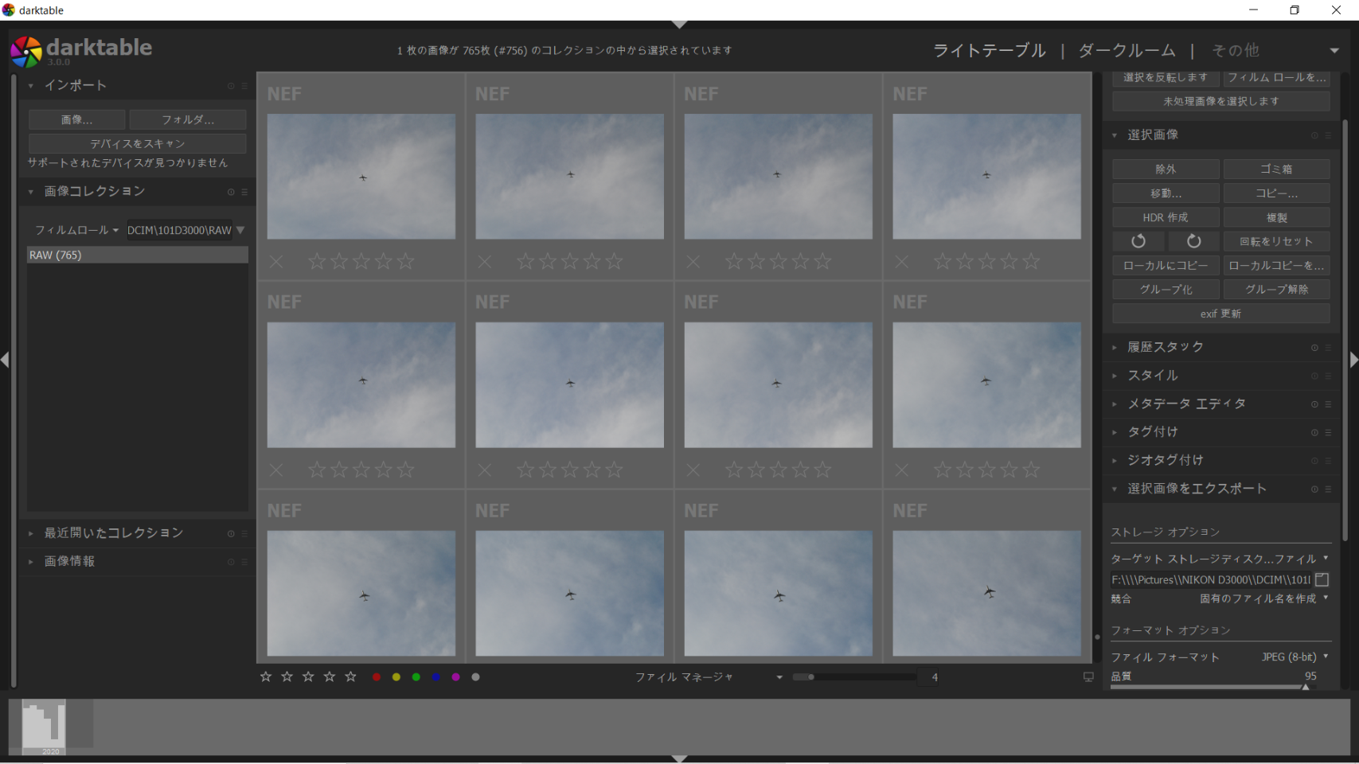Toggle the green color label
This screenshot has height=764, width=1359.
416,677
